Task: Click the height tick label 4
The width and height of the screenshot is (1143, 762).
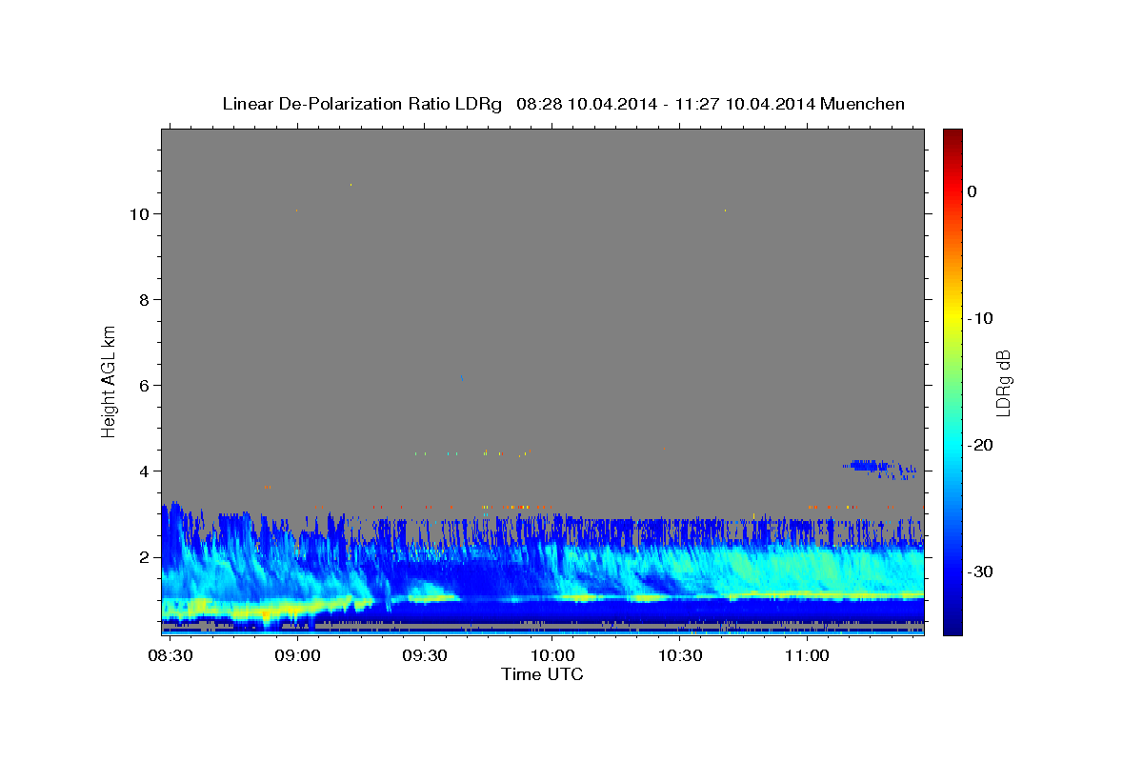Action: click(146, 471)
